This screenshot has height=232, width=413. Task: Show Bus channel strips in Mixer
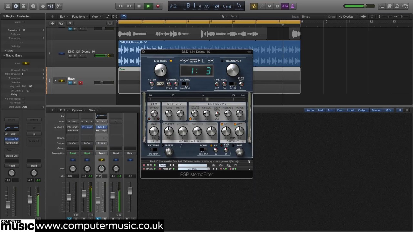[340, 110]
